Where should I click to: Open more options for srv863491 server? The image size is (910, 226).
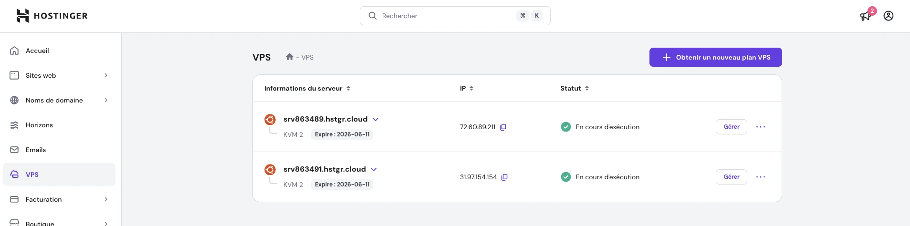[760, 177]
